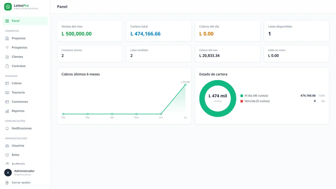336x189 pixels.
Task: Click the 'L 20,833.34' monthly collections value
Action: pos(209,56)
